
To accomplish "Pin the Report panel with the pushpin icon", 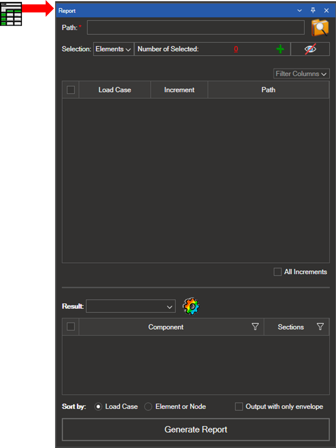I will pyautogui.click(x=313, y=11).
